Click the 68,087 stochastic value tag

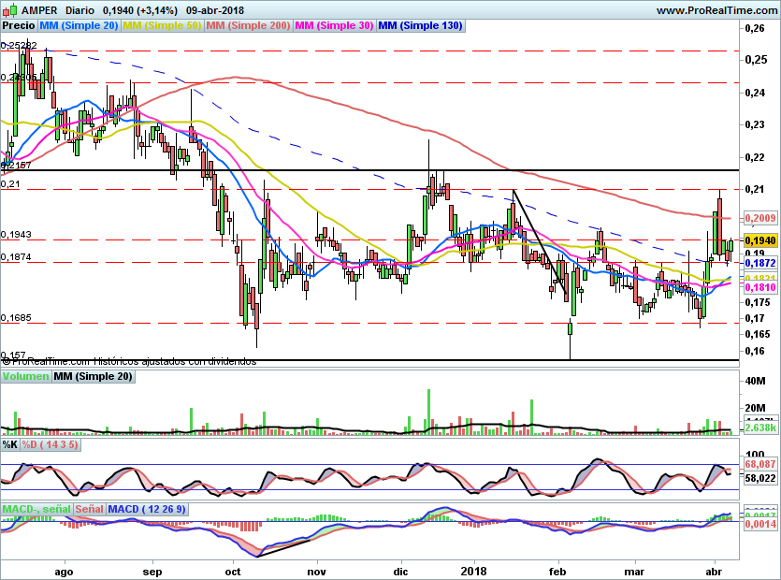point(760,464)
